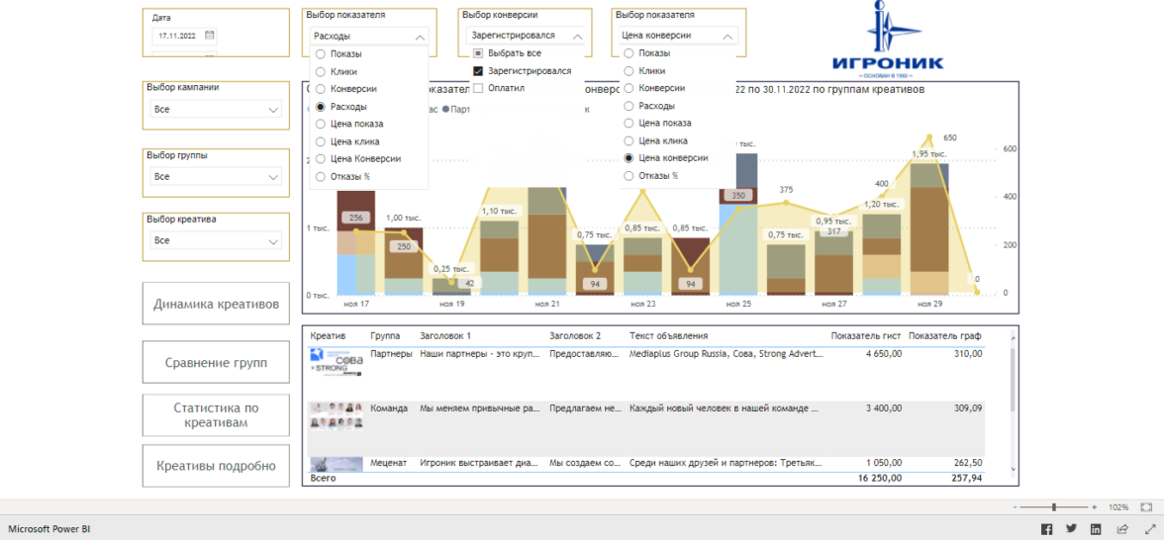The width and height of the screenshot is (1164, 540).
Task: Open the Выбор группы dropdown
Action: [x=274, y=177]
